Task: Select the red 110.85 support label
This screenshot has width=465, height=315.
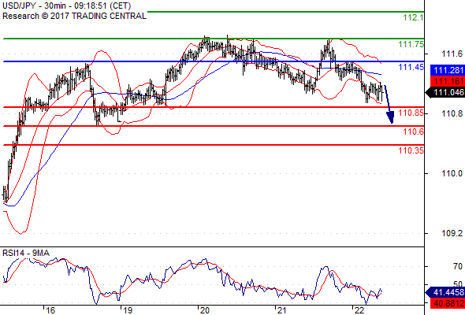Action: (x=411, y=113)
